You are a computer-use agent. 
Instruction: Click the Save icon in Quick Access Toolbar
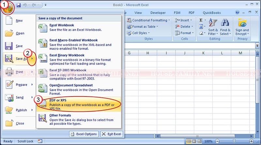tap(19, 5)
